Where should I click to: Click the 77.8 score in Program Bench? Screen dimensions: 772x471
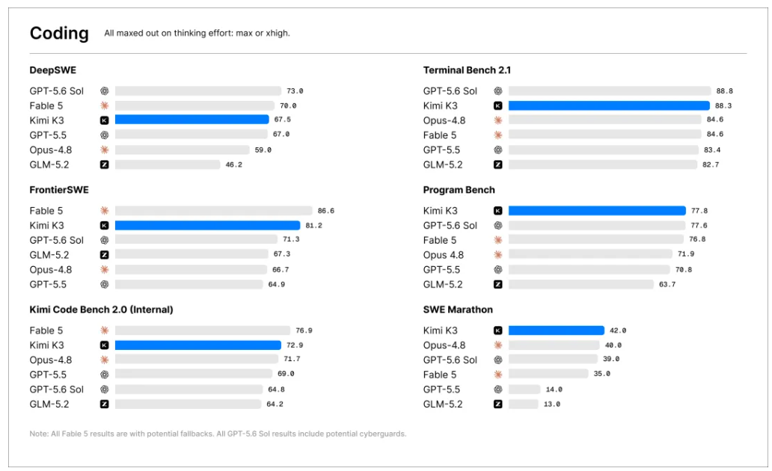tap(699, 211)
